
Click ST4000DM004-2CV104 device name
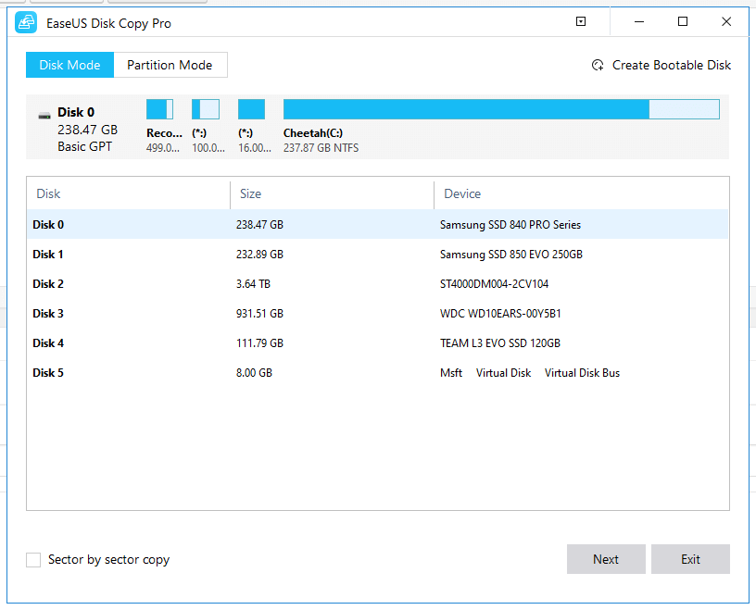[494, 284]
